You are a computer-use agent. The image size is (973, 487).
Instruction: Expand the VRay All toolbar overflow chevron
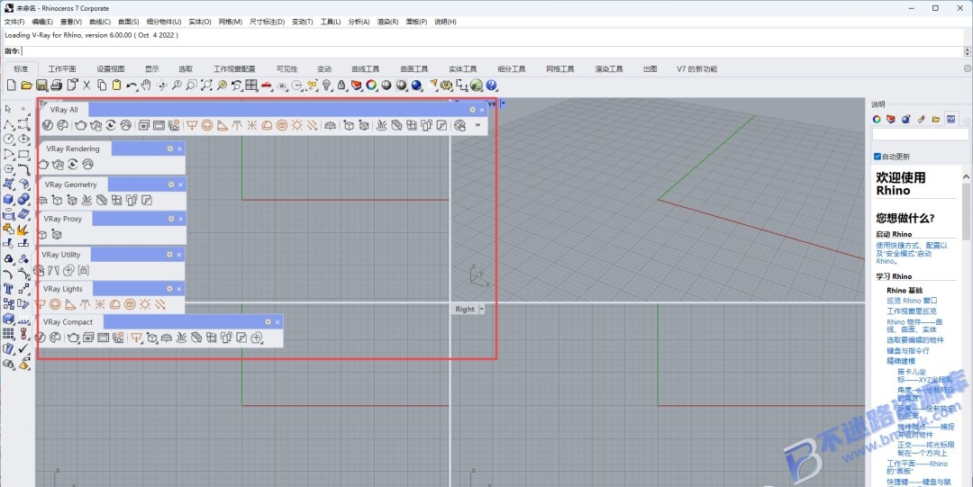(477, 125)
